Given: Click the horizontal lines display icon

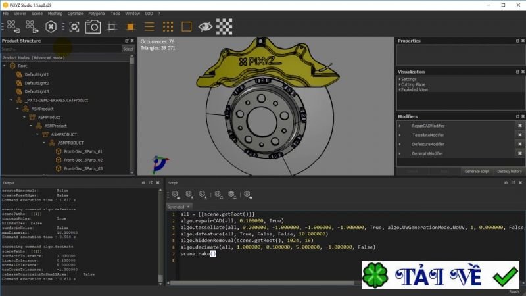Looking at the screenshot, I should (x=149, y=26).
